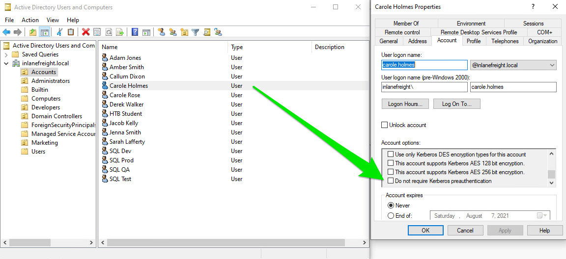Viewport: 566px width, 259px height.
Task: Expand the Saved Queries tree node
Action: coord(6,54)
